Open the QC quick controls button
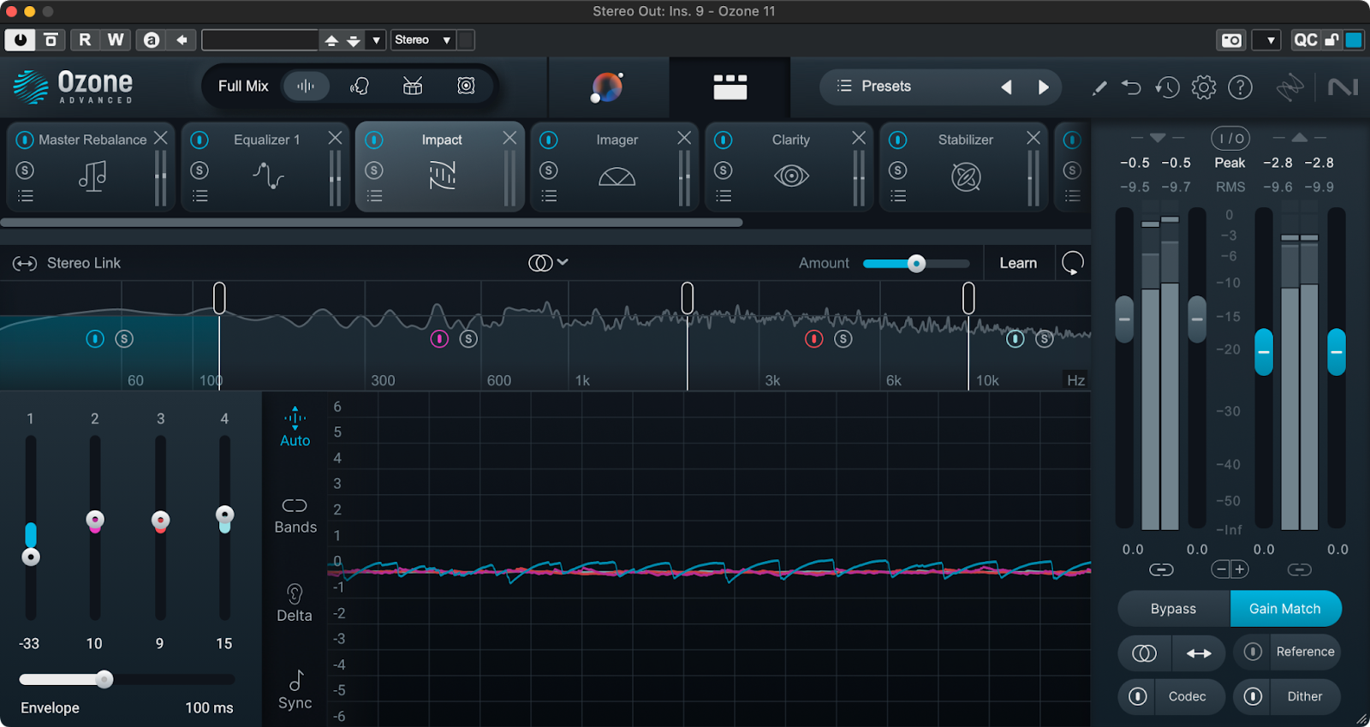 tap(1306, 40)
